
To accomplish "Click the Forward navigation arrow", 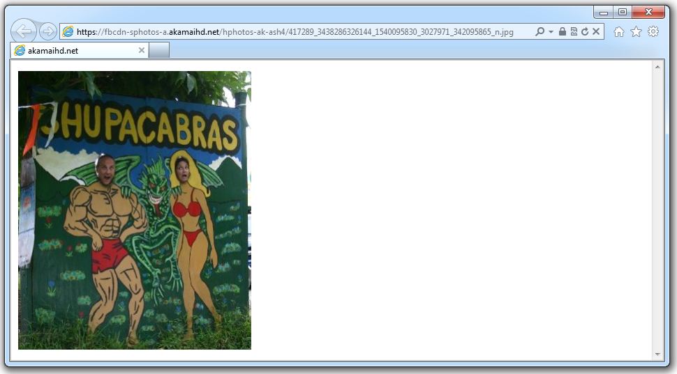I will pos(47,31).
